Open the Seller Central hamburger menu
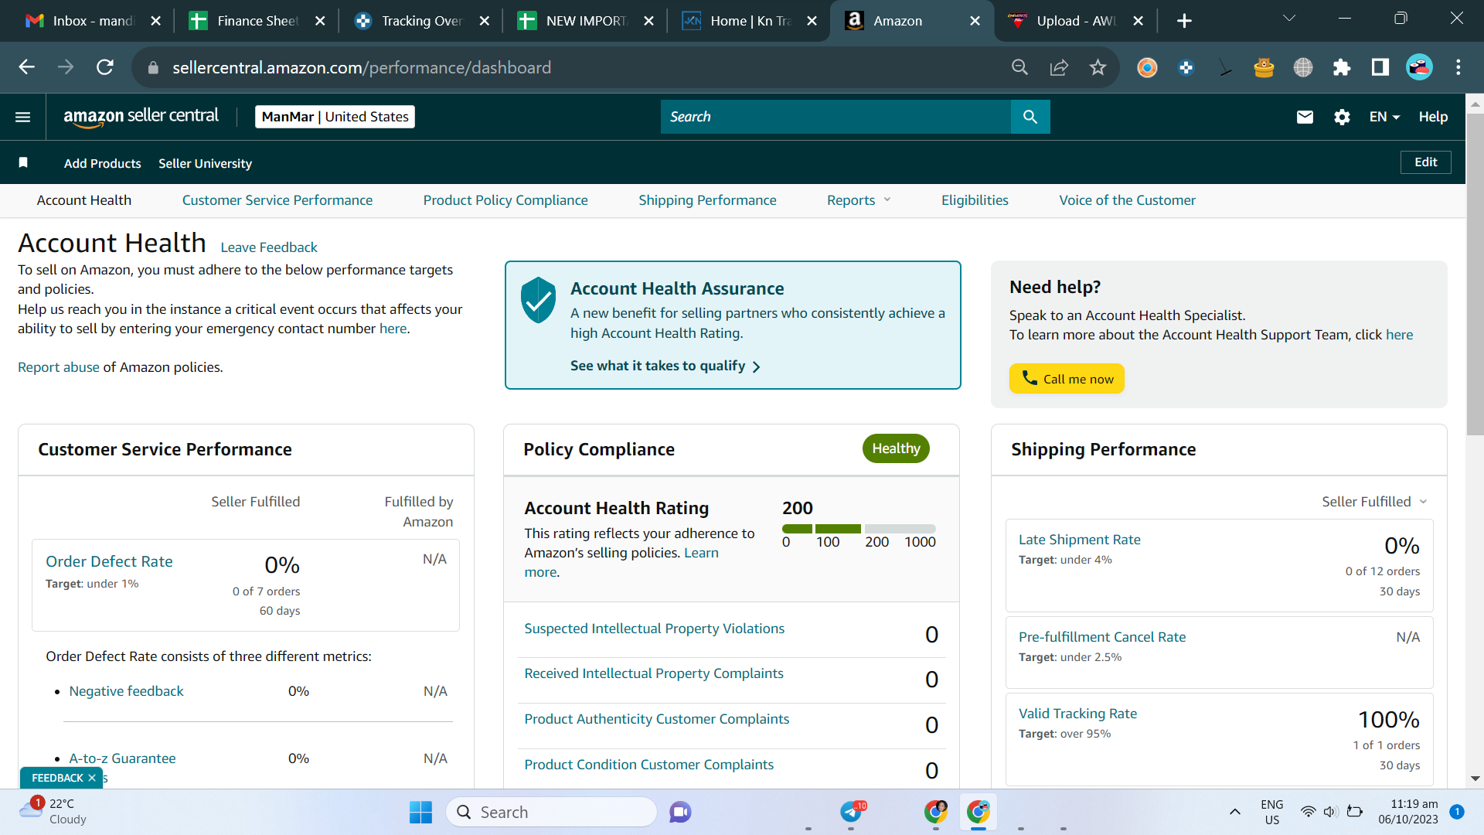Screen dimensions: 1484x835 coord(22,117)
